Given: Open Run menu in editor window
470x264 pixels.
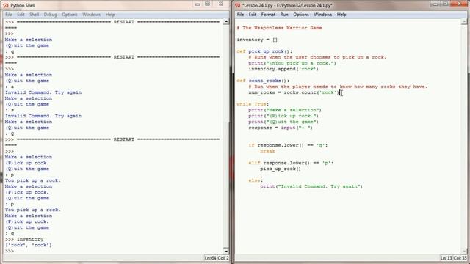Looking at the screenshot, I should pyautogui.click(x=284, y=15).
